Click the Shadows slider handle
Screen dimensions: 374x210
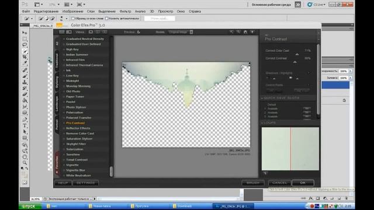[274, 78]
